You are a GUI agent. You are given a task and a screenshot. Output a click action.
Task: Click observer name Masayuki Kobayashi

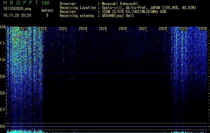pos(120,4)
